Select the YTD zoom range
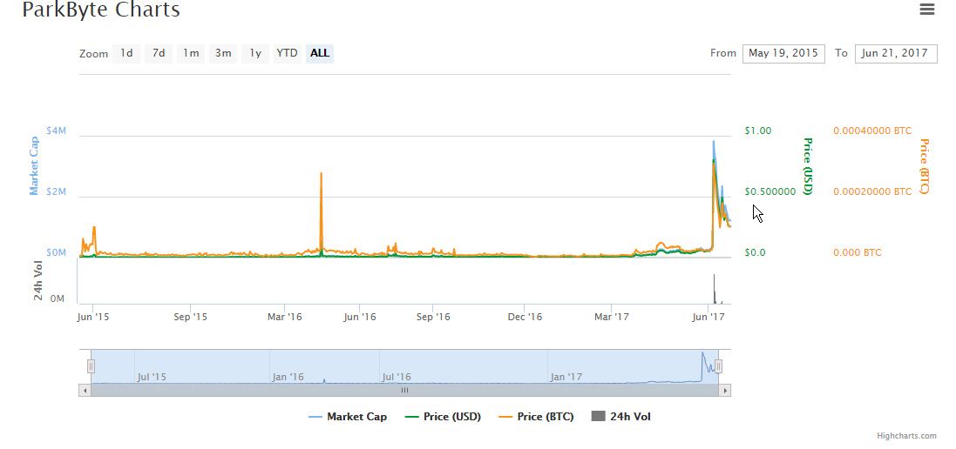 (288, 54)
